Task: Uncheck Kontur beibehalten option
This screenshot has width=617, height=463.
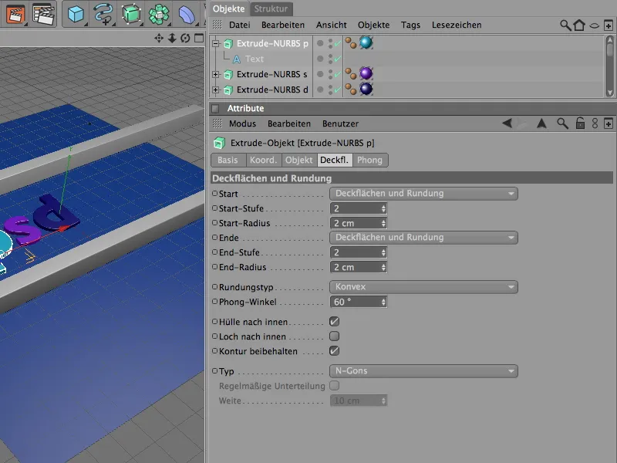Action: click(335, 351)
